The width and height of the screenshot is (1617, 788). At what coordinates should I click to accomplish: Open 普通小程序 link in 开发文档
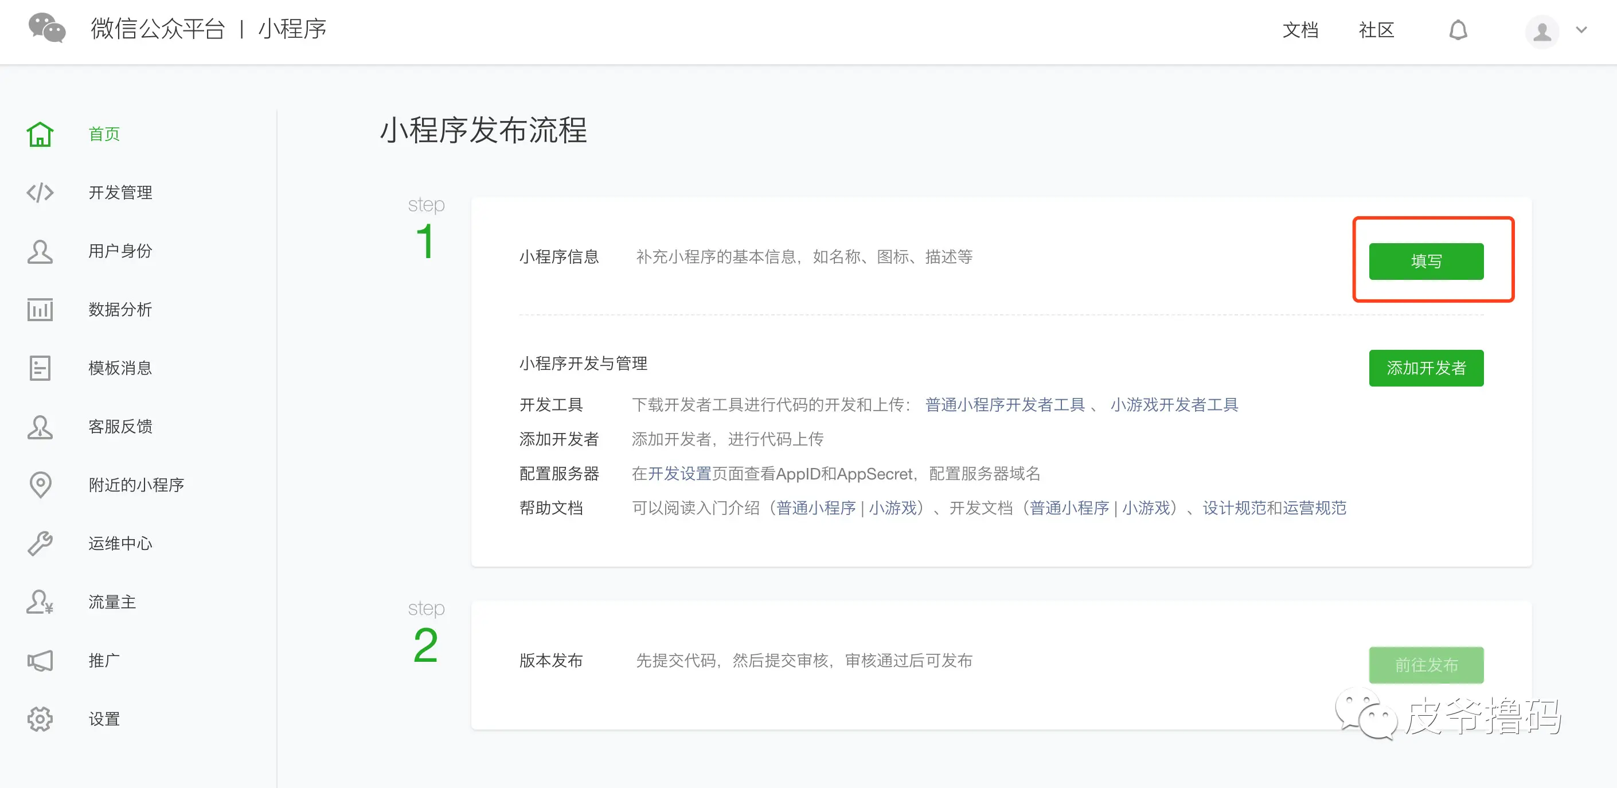point(1069,508)
